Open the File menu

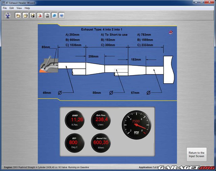click(x=5, y=8)
